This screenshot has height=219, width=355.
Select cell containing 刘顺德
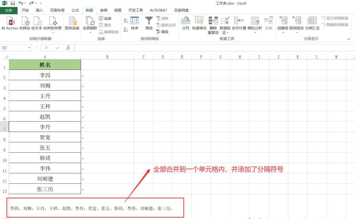click(45, 179)
